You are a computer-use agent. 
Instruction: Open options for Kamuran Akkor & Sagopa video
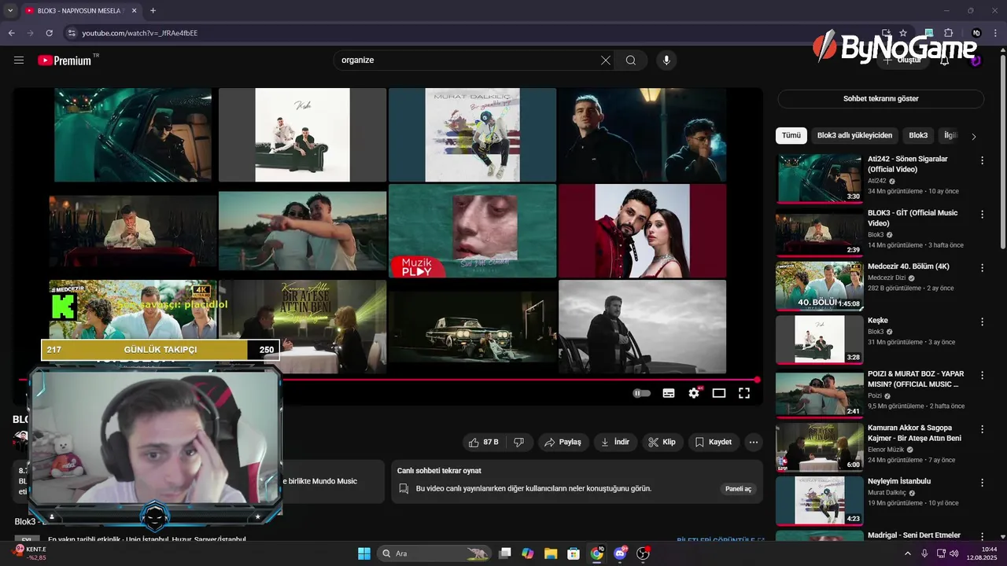point(982,429)
